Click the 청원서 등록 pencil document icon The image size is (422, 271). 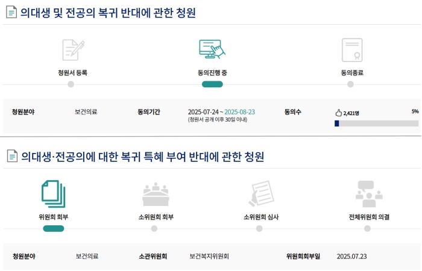(73, 50)
